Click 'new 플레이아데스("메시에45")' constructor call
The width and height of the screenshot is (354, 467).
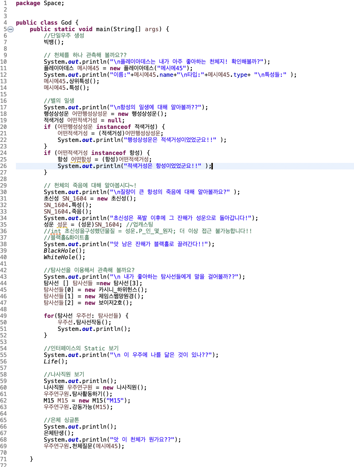pyautogui.click(x=151, y=68)
